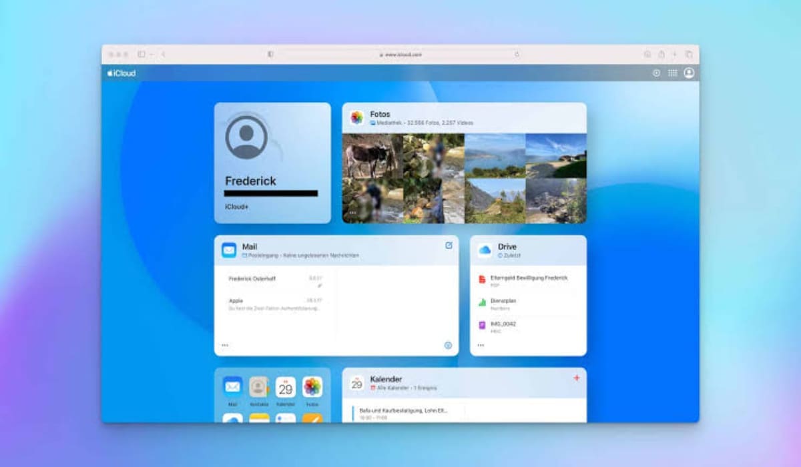This screenshot has height=467, width=801.
Task: Open the Elterngeld Bewilligung Frederick PDF file
Action: point(528,280)
